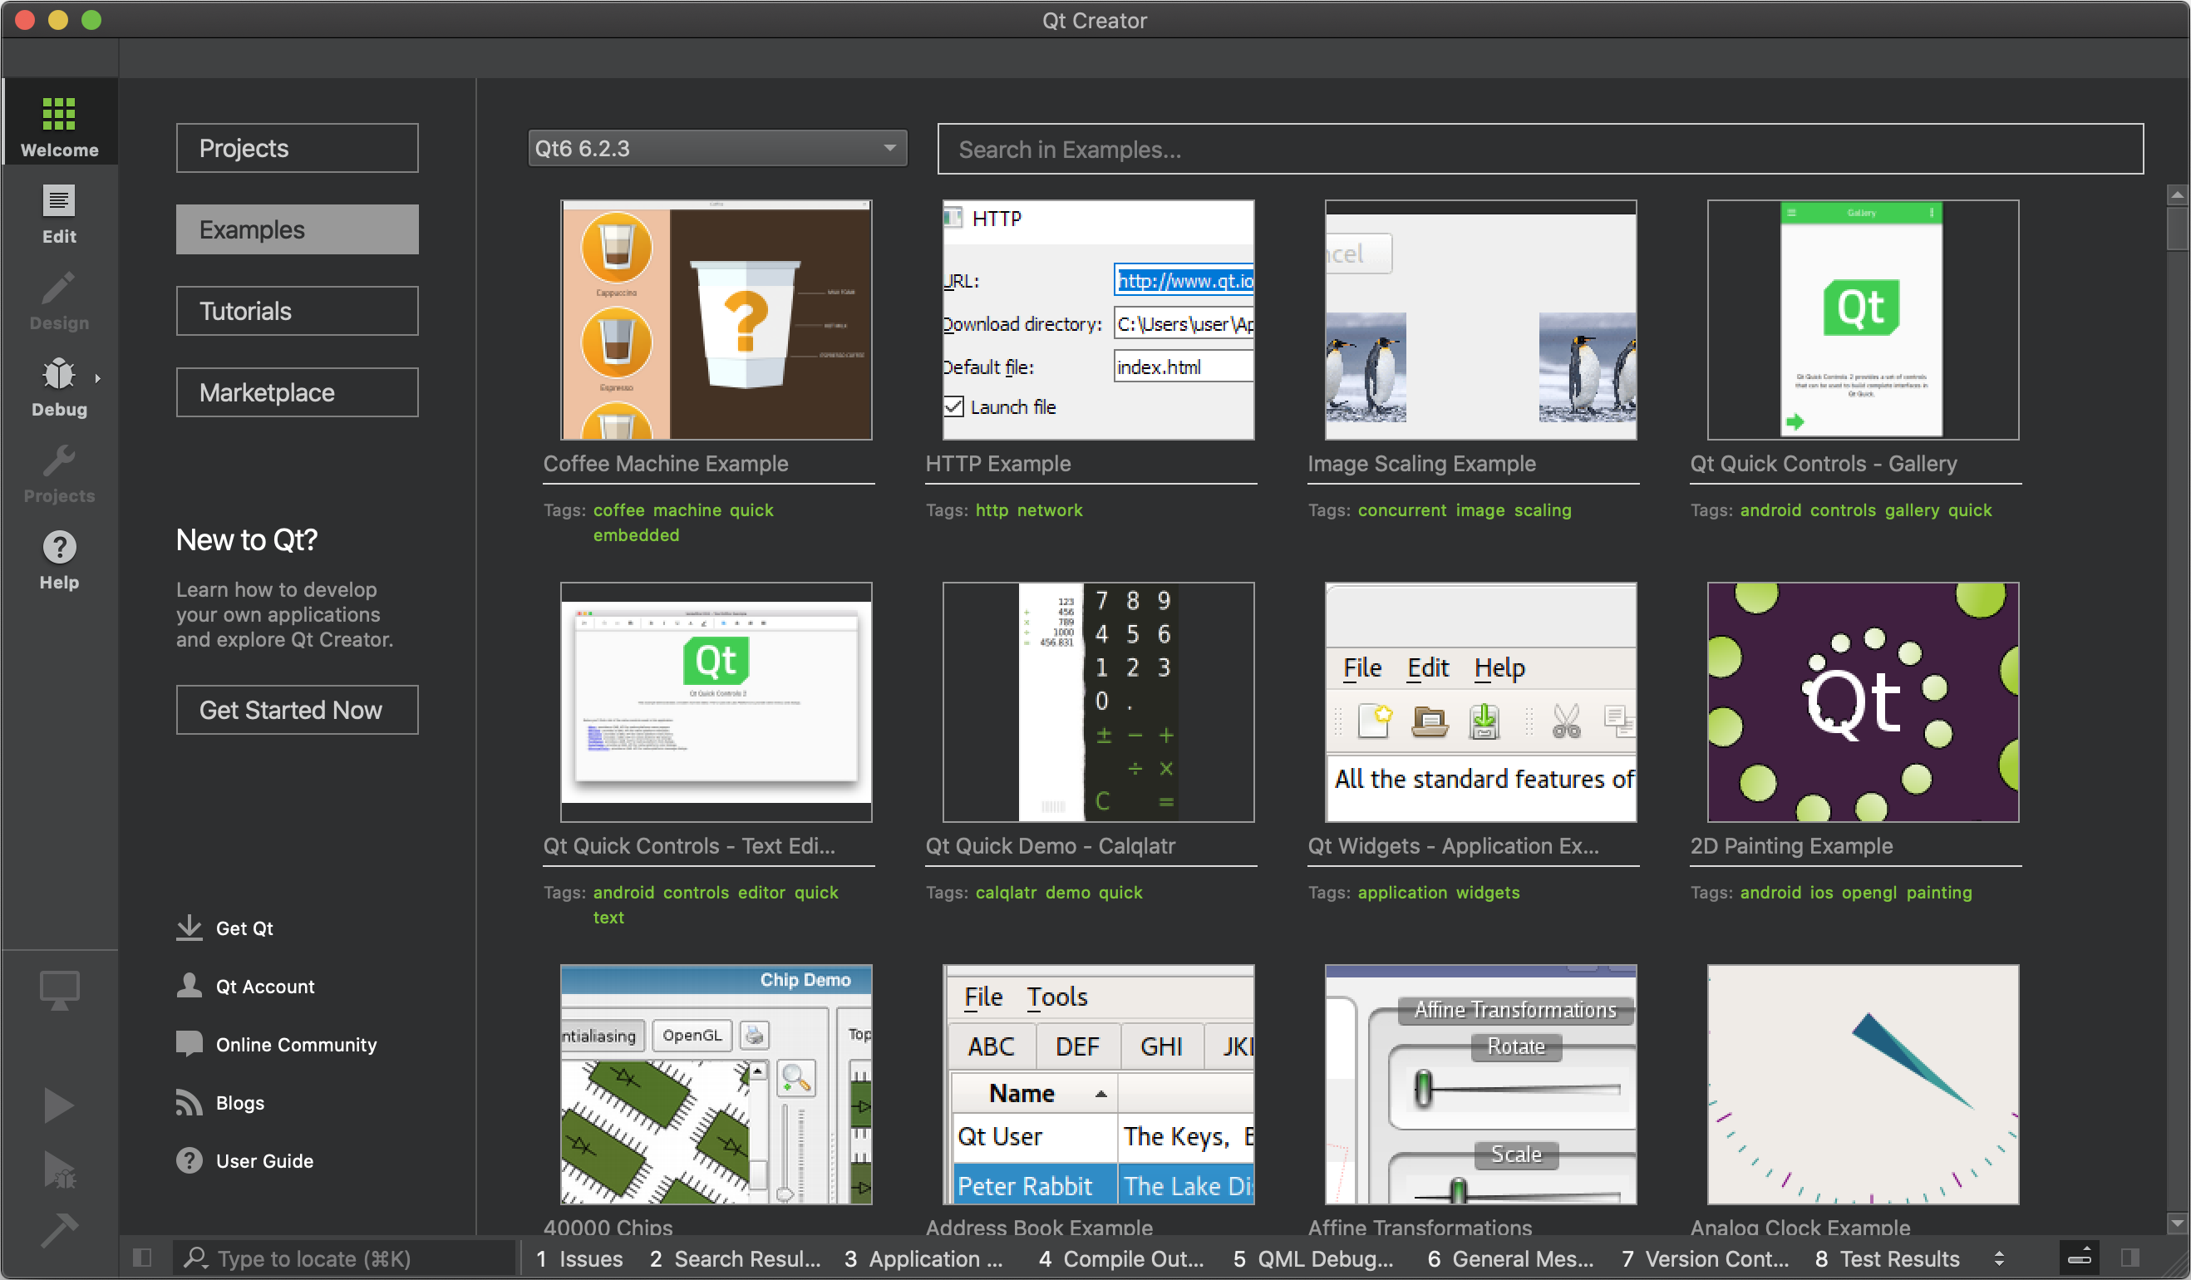Click the kit selector monitor icon

point(59,990)
